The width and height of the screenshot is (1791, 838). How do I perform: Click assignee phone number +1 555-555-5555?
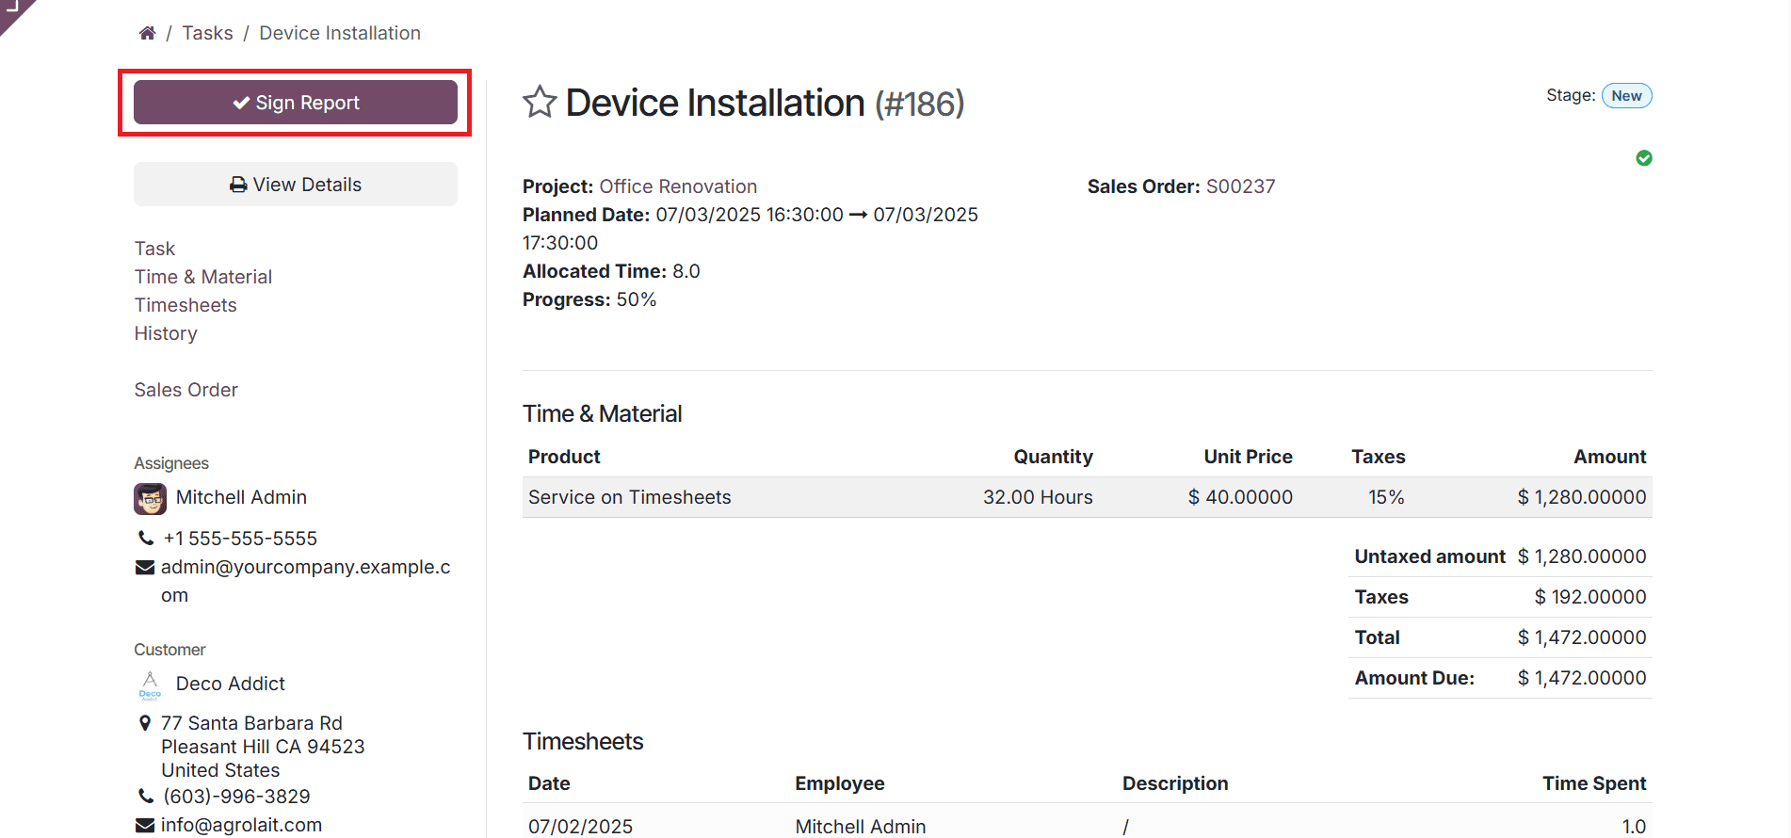(x=240, y=539)
